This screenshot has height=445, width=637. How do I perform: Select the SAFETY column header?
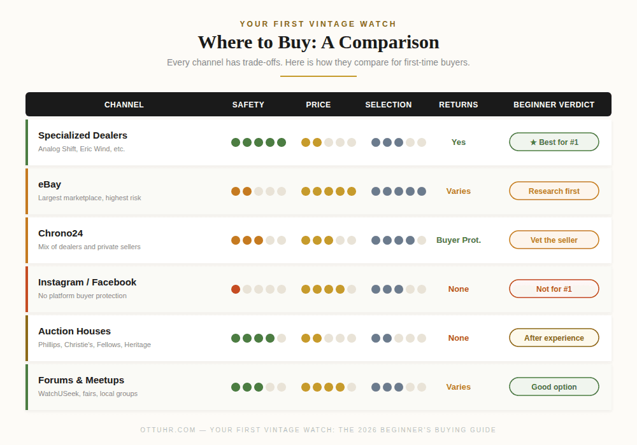point(248,104)
